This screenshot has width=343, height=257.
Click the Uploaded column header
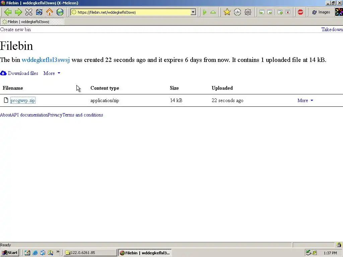[222, 88]
